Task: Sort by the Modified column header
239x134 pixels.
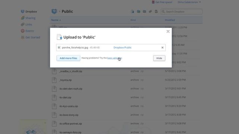Action: (170, 20)
